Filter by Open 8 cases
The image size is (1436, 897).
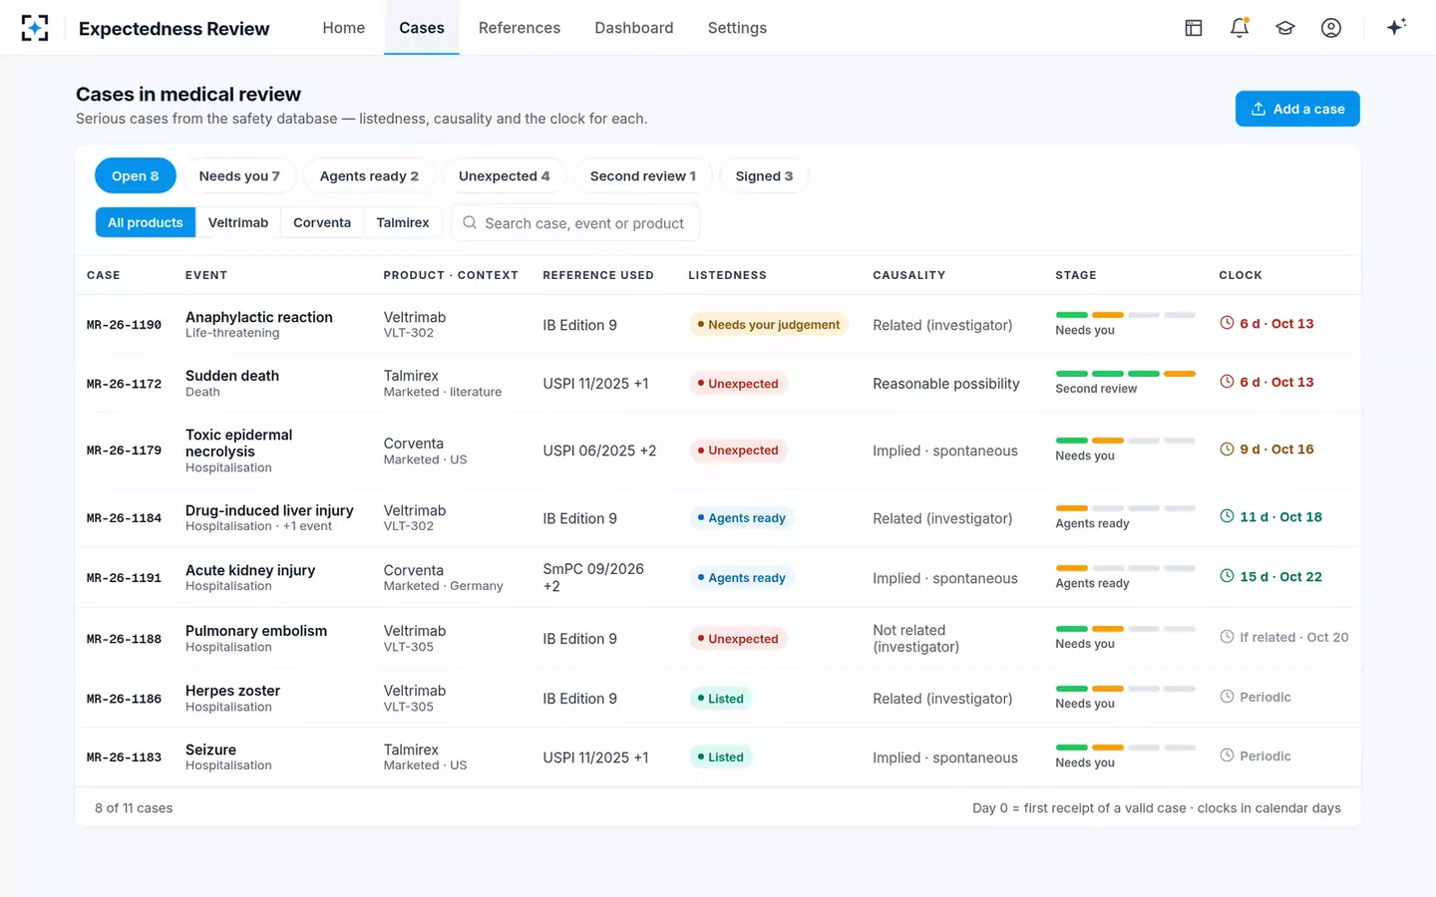136,175
